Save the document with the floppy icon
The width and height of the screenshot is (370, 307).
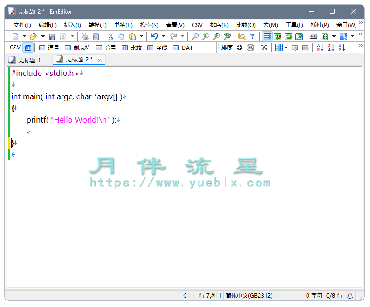tap(52, 37)
